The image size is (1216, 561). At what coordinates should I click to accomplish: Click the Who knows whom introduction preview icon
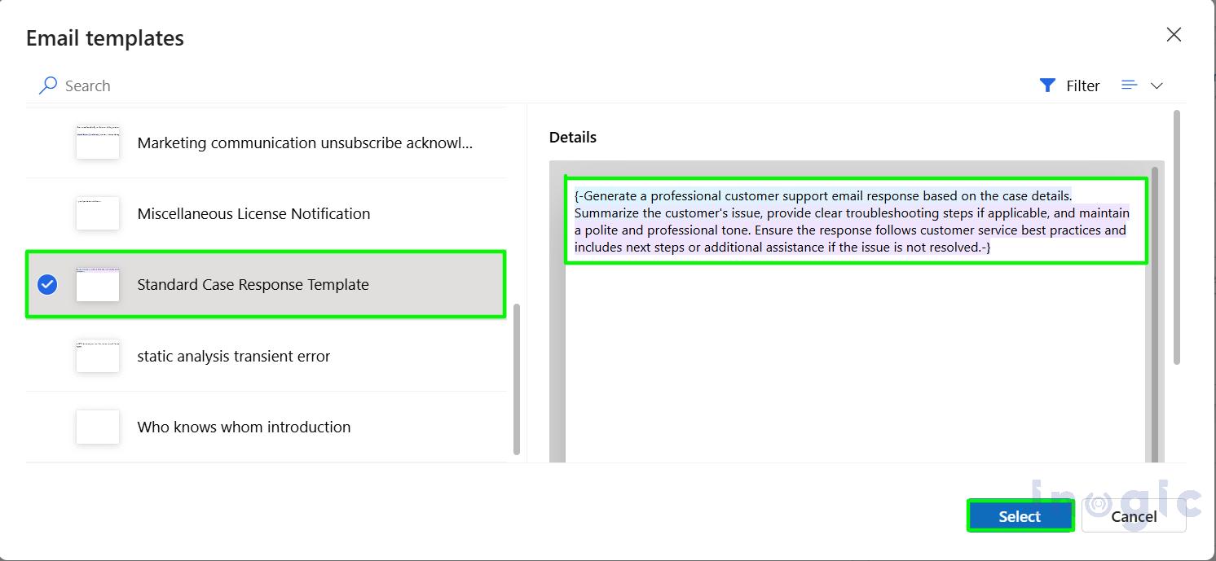coord(97,427)
